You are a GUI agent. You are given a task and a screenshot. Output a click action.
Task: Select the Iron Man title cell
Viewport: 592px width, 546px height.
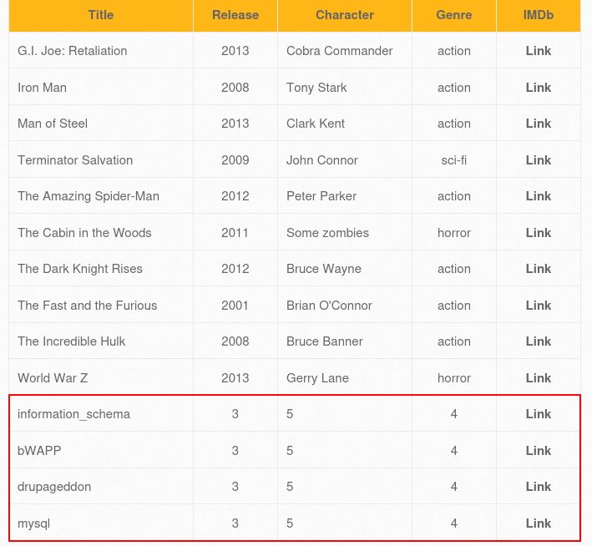(101, 88)
